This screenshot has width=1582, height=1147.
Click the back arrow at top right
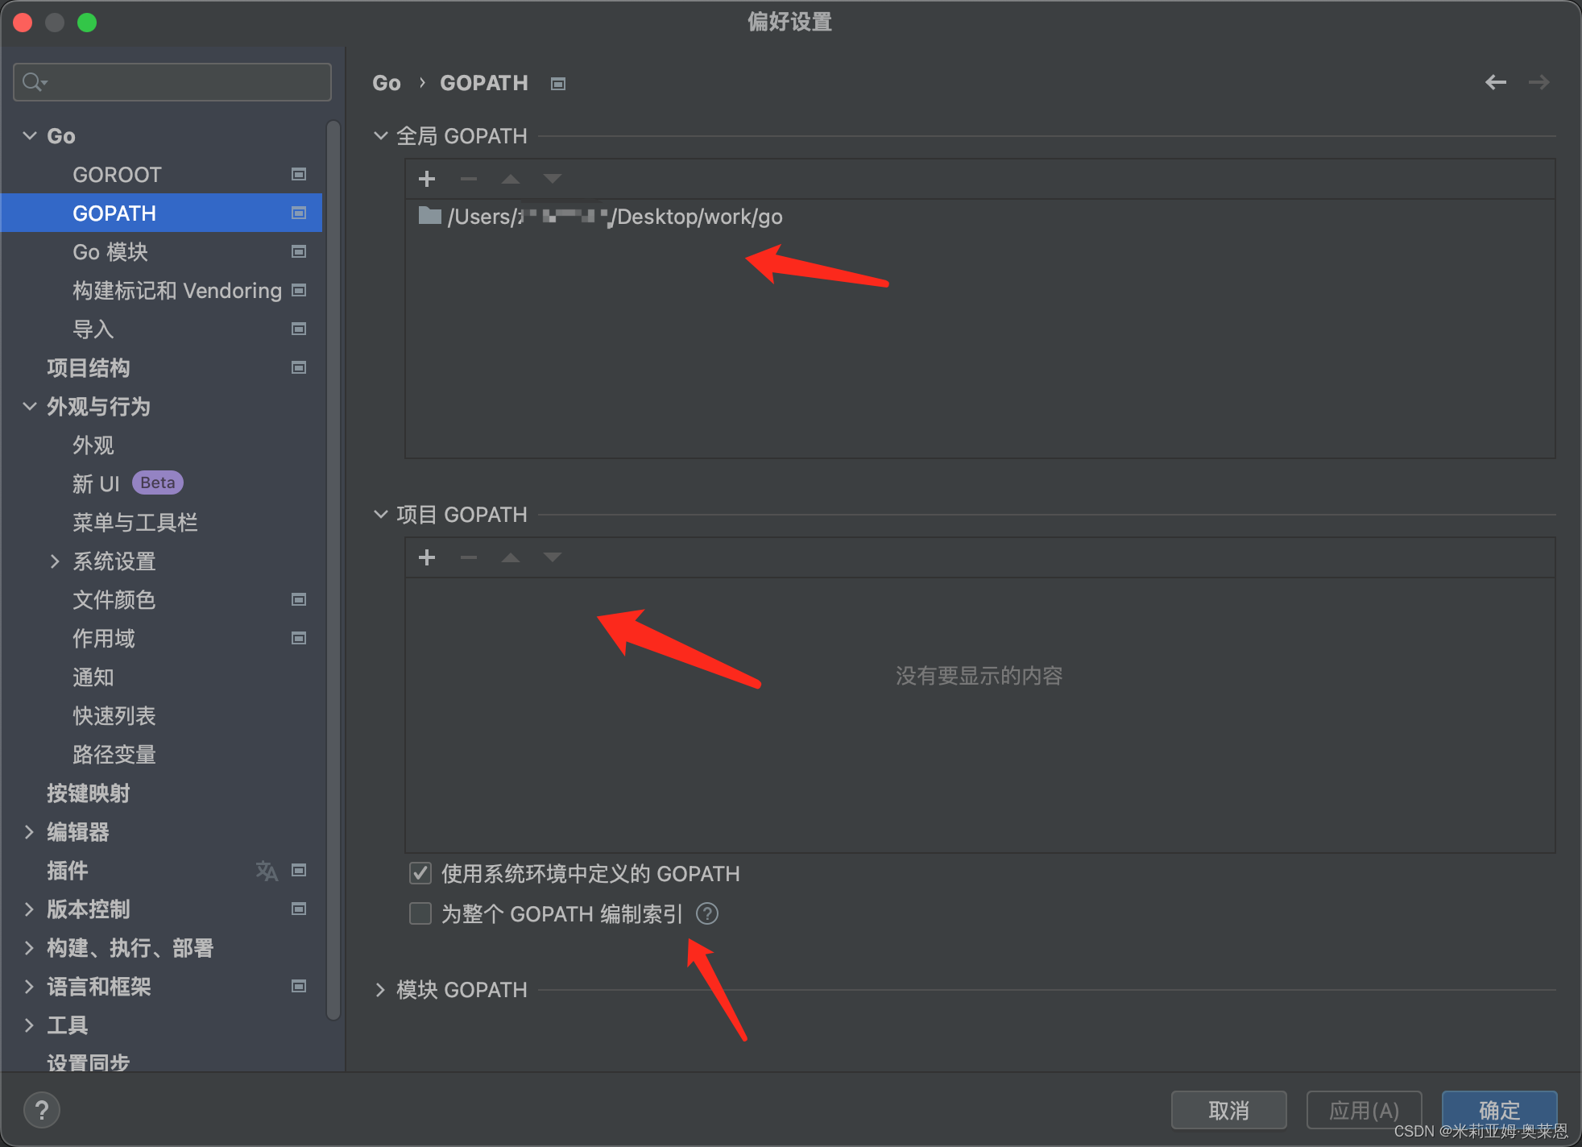click(x=1496, y=82)
